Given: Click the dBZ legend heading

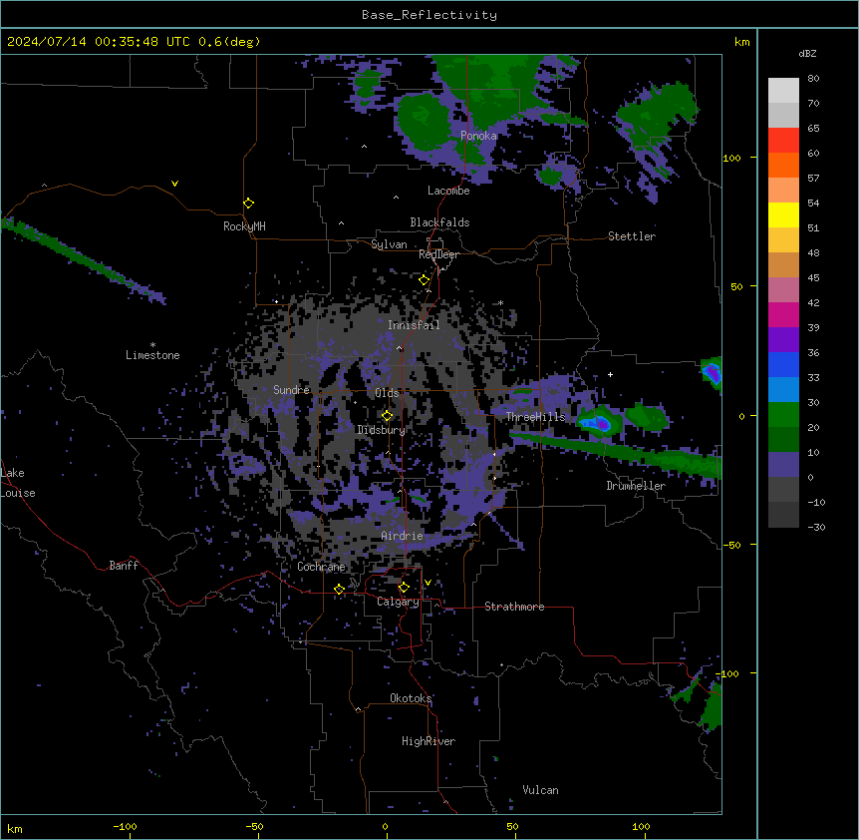Looking at the screenshot, I should pyautogui.click(x=807, y=54).
